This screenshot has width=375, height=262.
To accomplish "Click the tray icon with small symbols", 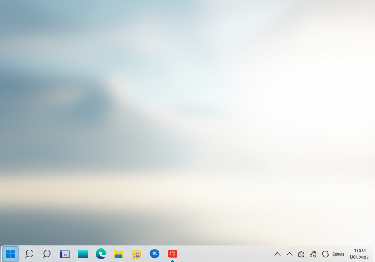I will point(313,254).
